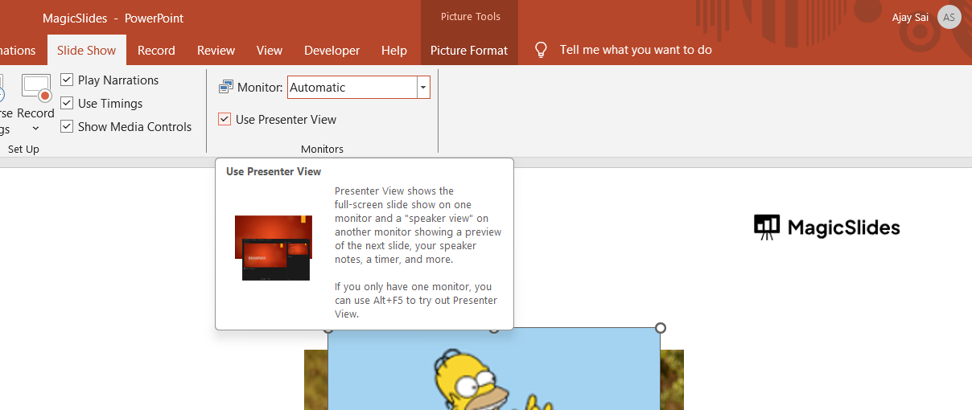Switch to the Picture Format tab
The width and height of the screenshot is (972, 410).
(469, 50)
